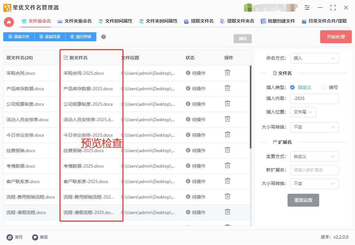Click the 状态 column header
This screenshot has height=245, width=355.
point(190,58)
